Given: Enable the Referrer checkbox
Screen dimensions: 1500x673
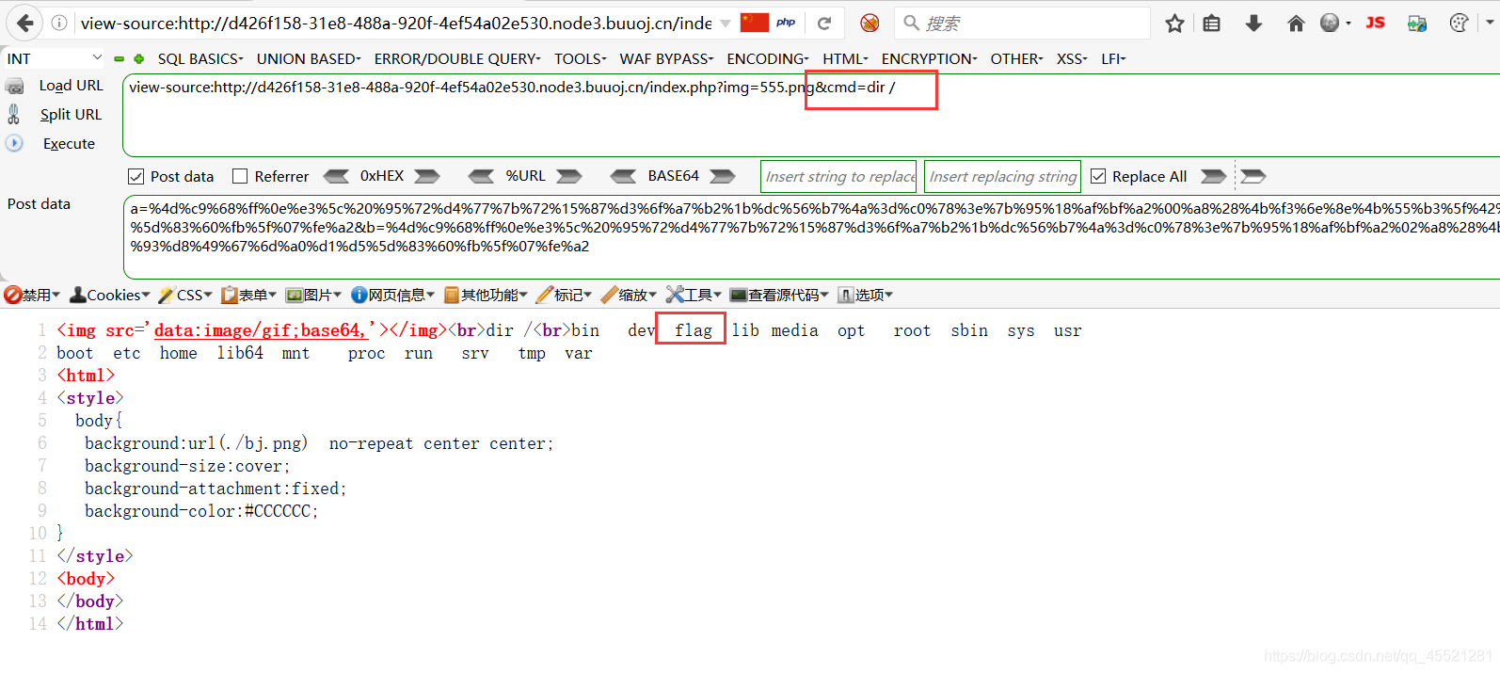Looking at the screenshot, I should pos(240,176).
